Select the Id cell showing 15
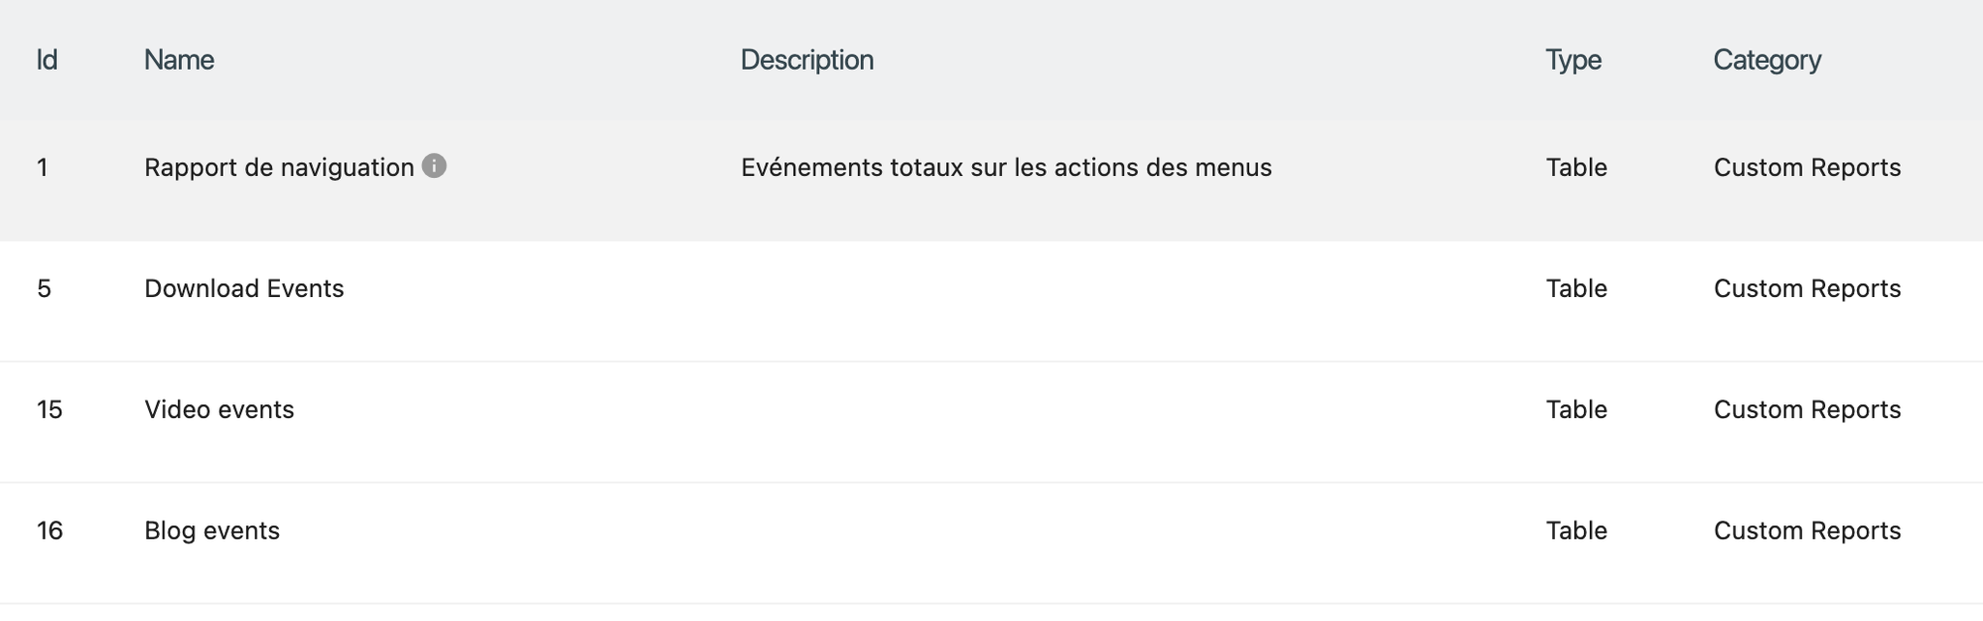The width and height of the screenshot is (1983, 621). 49,409
